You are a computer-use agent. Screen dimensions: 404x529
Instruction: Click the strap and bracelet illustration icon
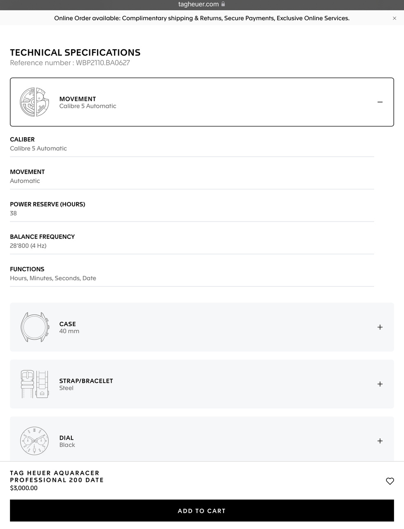(34, 384)
